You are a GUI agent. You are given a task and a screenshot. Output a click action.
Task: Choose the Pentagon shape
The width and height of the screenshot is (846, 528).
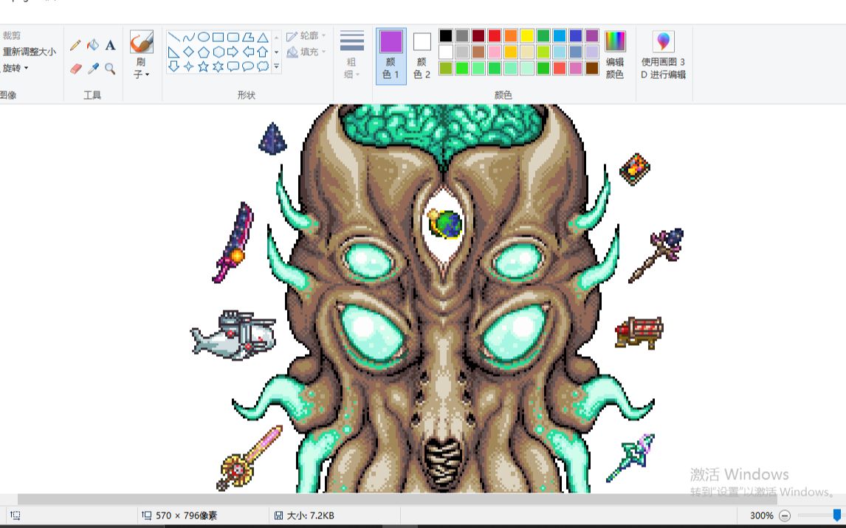pos(204,52)
